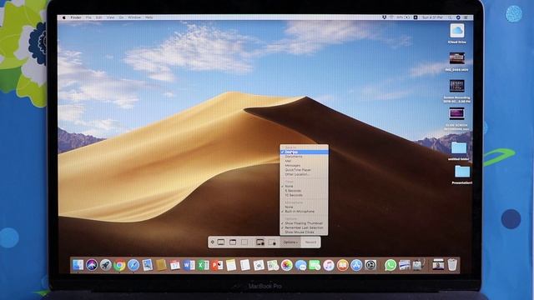
Task: Open FaceTime from the Dock
Action: (315, 265)
